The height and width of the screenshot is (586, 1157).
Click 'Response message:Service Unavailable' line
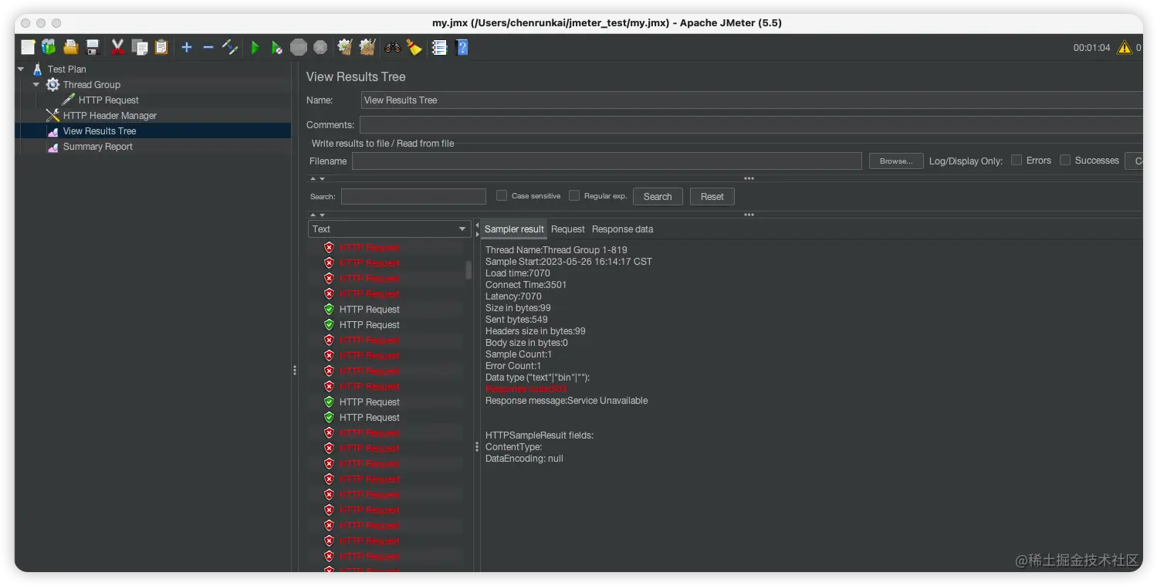tap(567, 401)
